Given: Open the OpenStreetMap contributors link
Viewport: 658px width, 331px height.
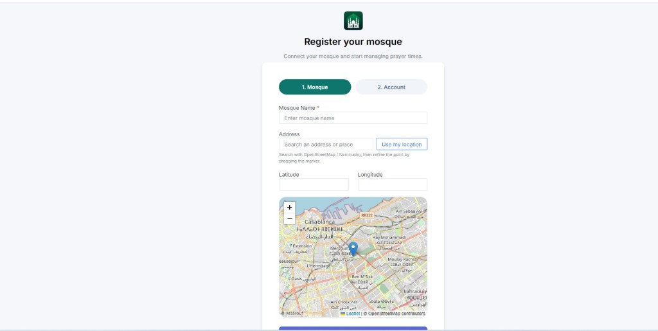Looking at the screenshot, I should pyautogui.click(x=396, y=314).
